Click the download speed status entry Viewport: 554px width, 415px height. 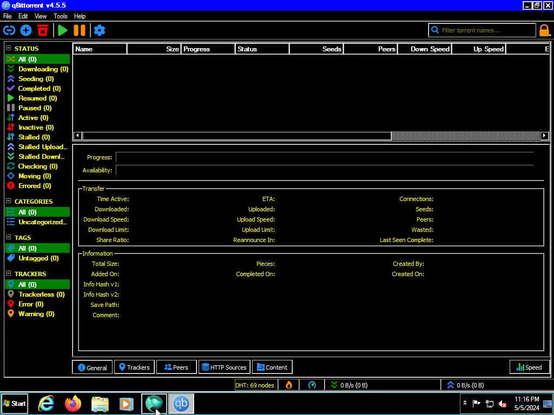click(382, 385)
